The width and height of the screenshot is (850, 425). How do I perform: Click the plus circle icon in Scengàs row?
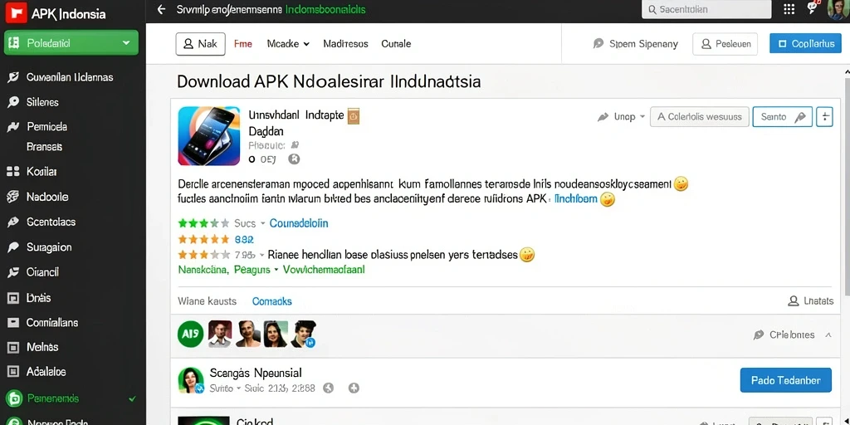click(354, 388)
